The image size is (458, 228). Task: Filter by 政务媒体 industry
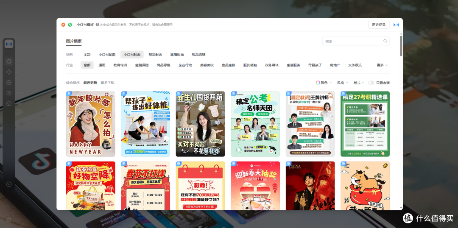click(272, 65)
